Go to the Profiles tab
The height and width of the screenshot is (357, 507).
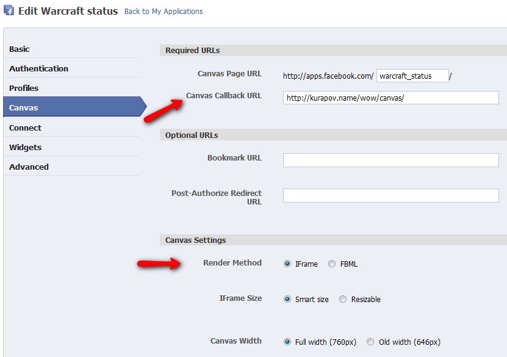tap(24, 88)
